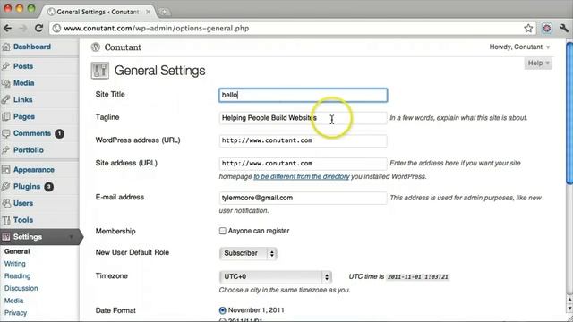The height and width of the screenshot is (322, 573).
Task: Expand the Help panel
Action: pyautogui.click(x=538, y=64)
